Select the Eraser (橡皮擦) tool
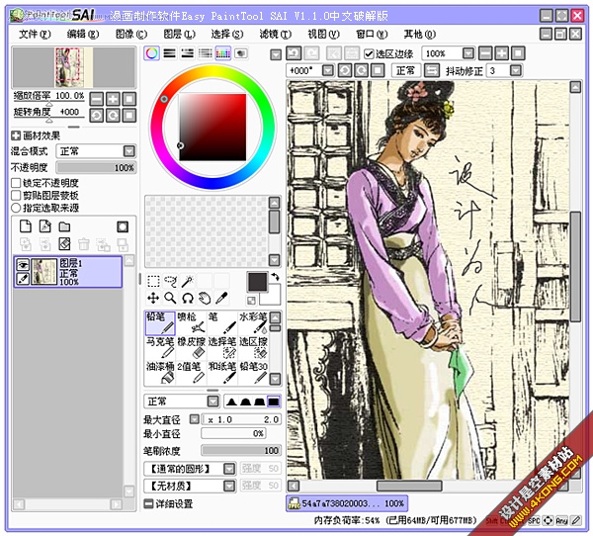Screen dimensions: 593x536 click(x=192, y=347)
